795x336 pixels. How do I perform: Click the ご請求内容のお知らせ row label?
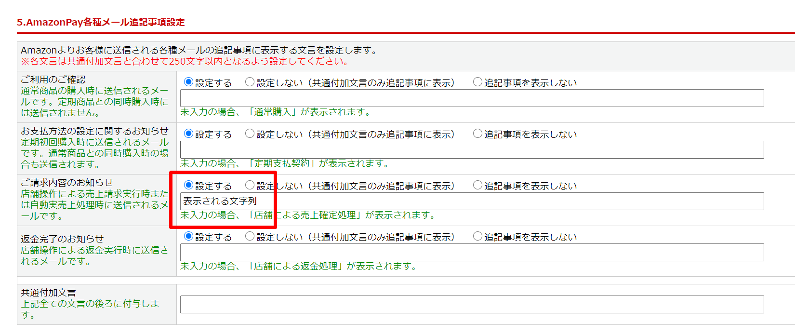click(x=67, y=183)
